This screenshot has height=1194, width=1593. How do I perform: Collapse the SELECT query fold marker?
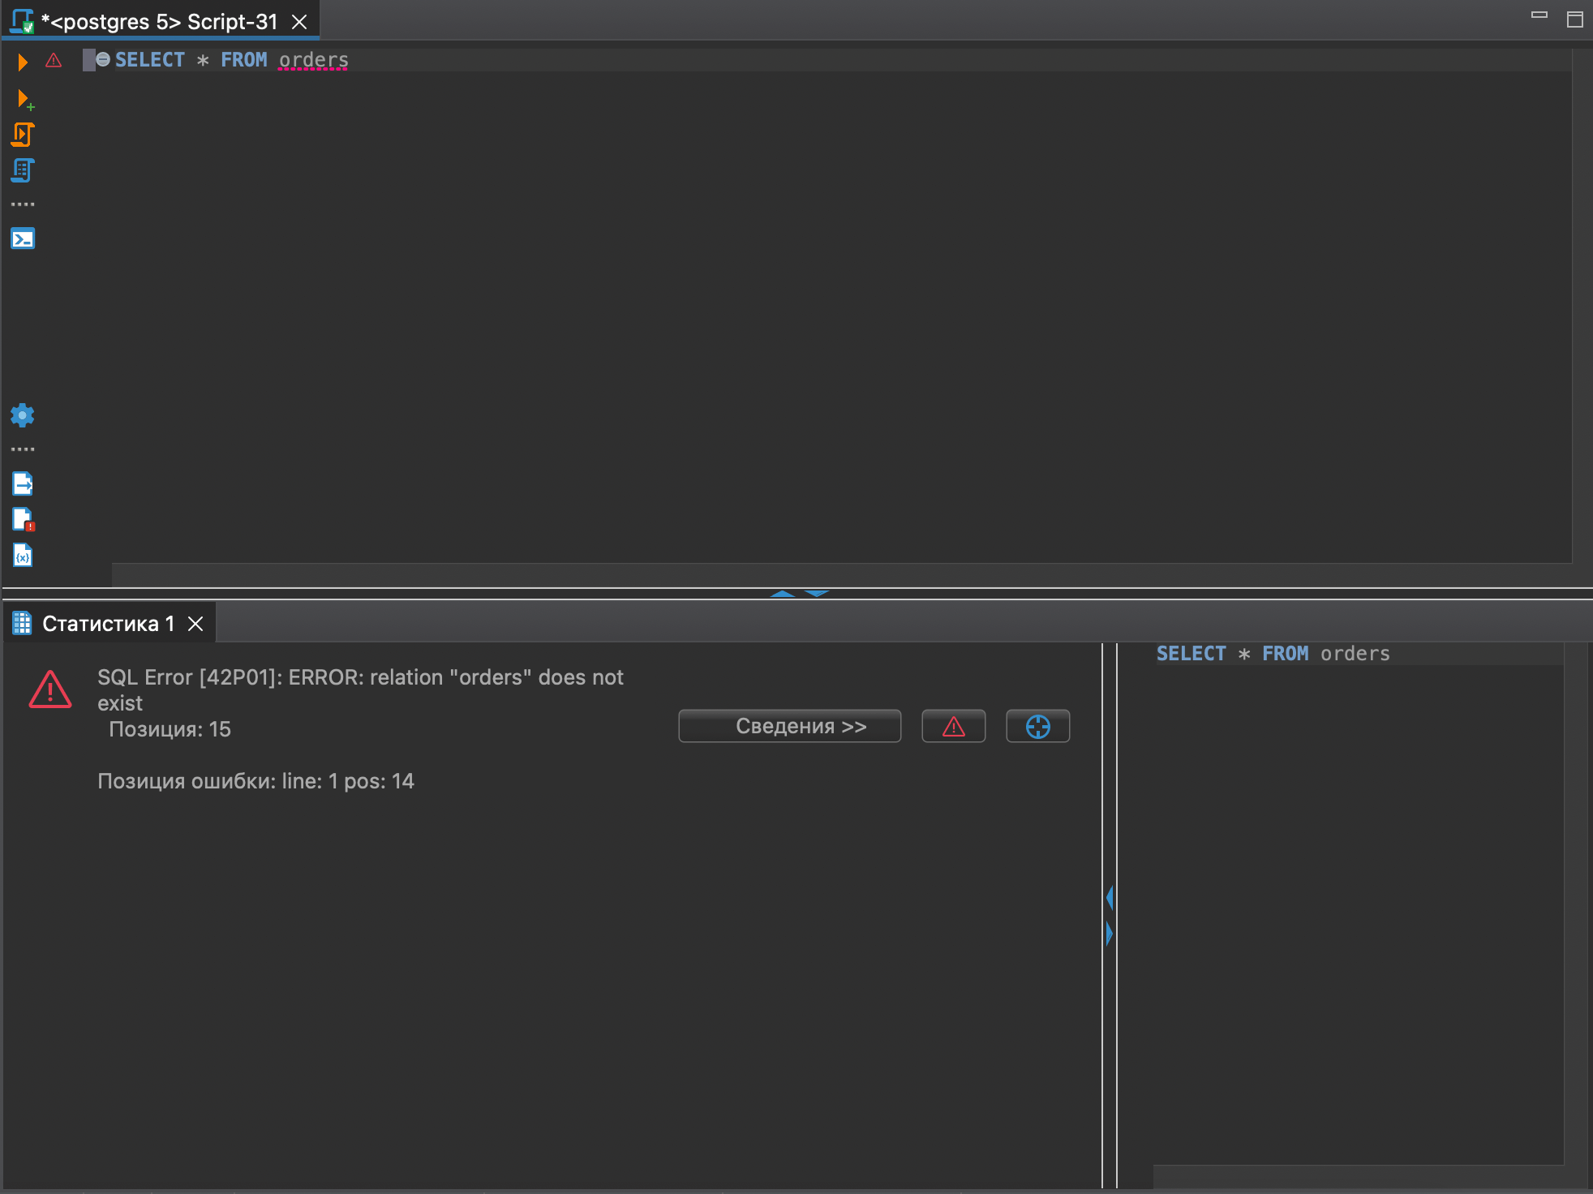coord(103,59)
